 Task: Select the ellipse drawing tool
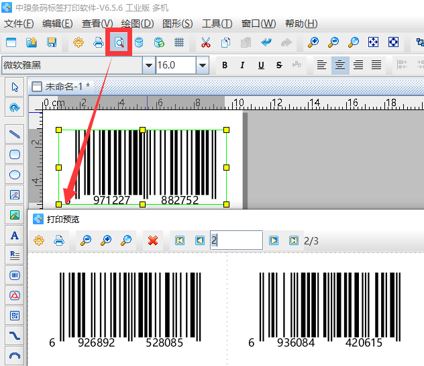tap(14, 175)
